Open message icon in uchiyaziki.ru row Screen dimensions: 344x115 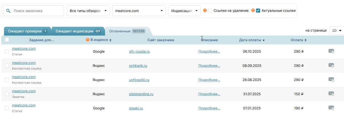click(x=331, y=79)
